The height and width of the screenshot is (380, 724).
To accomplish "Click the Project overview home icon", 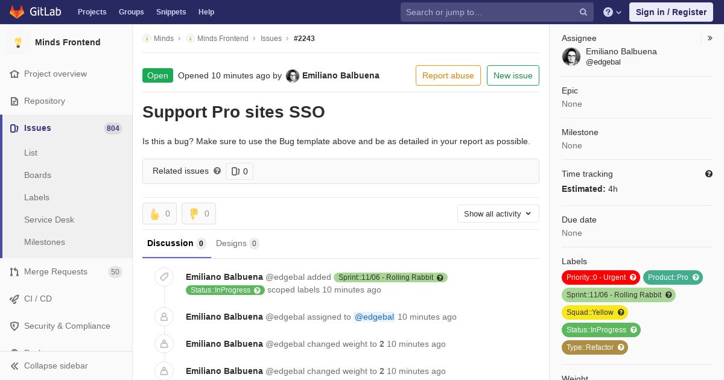I will (x=14, y=74).
